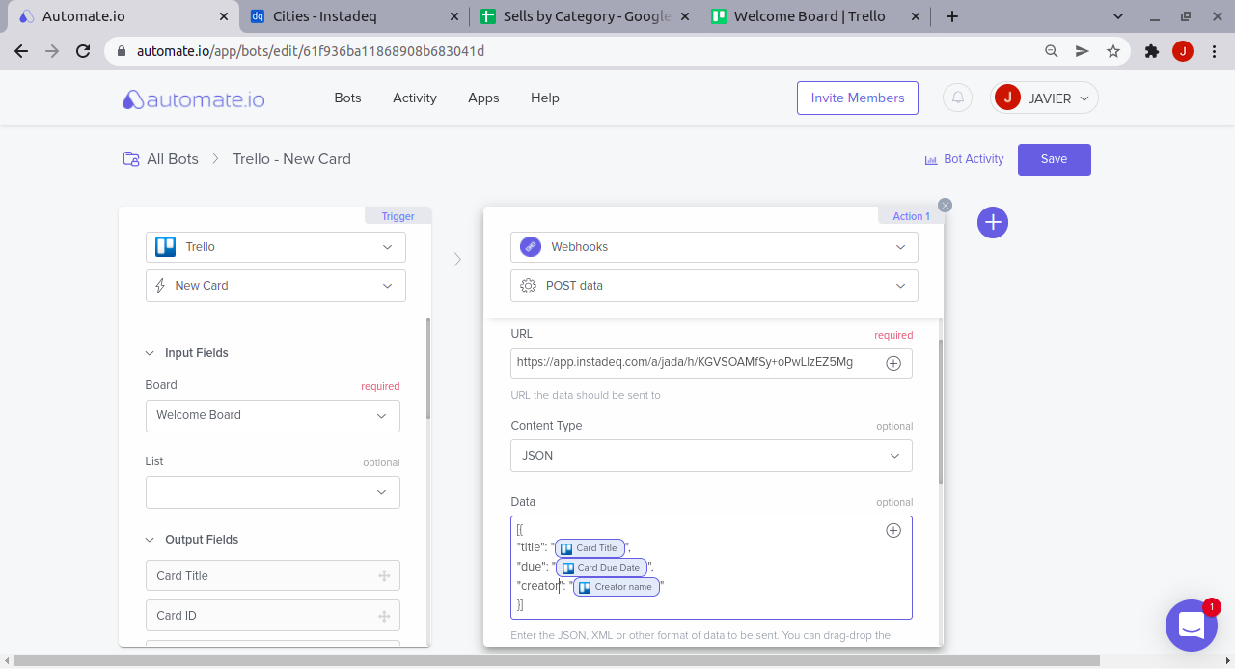Screen dimensions: 1235x669
Task: Click the Action 1 label tag
Action: pos(911,216)
